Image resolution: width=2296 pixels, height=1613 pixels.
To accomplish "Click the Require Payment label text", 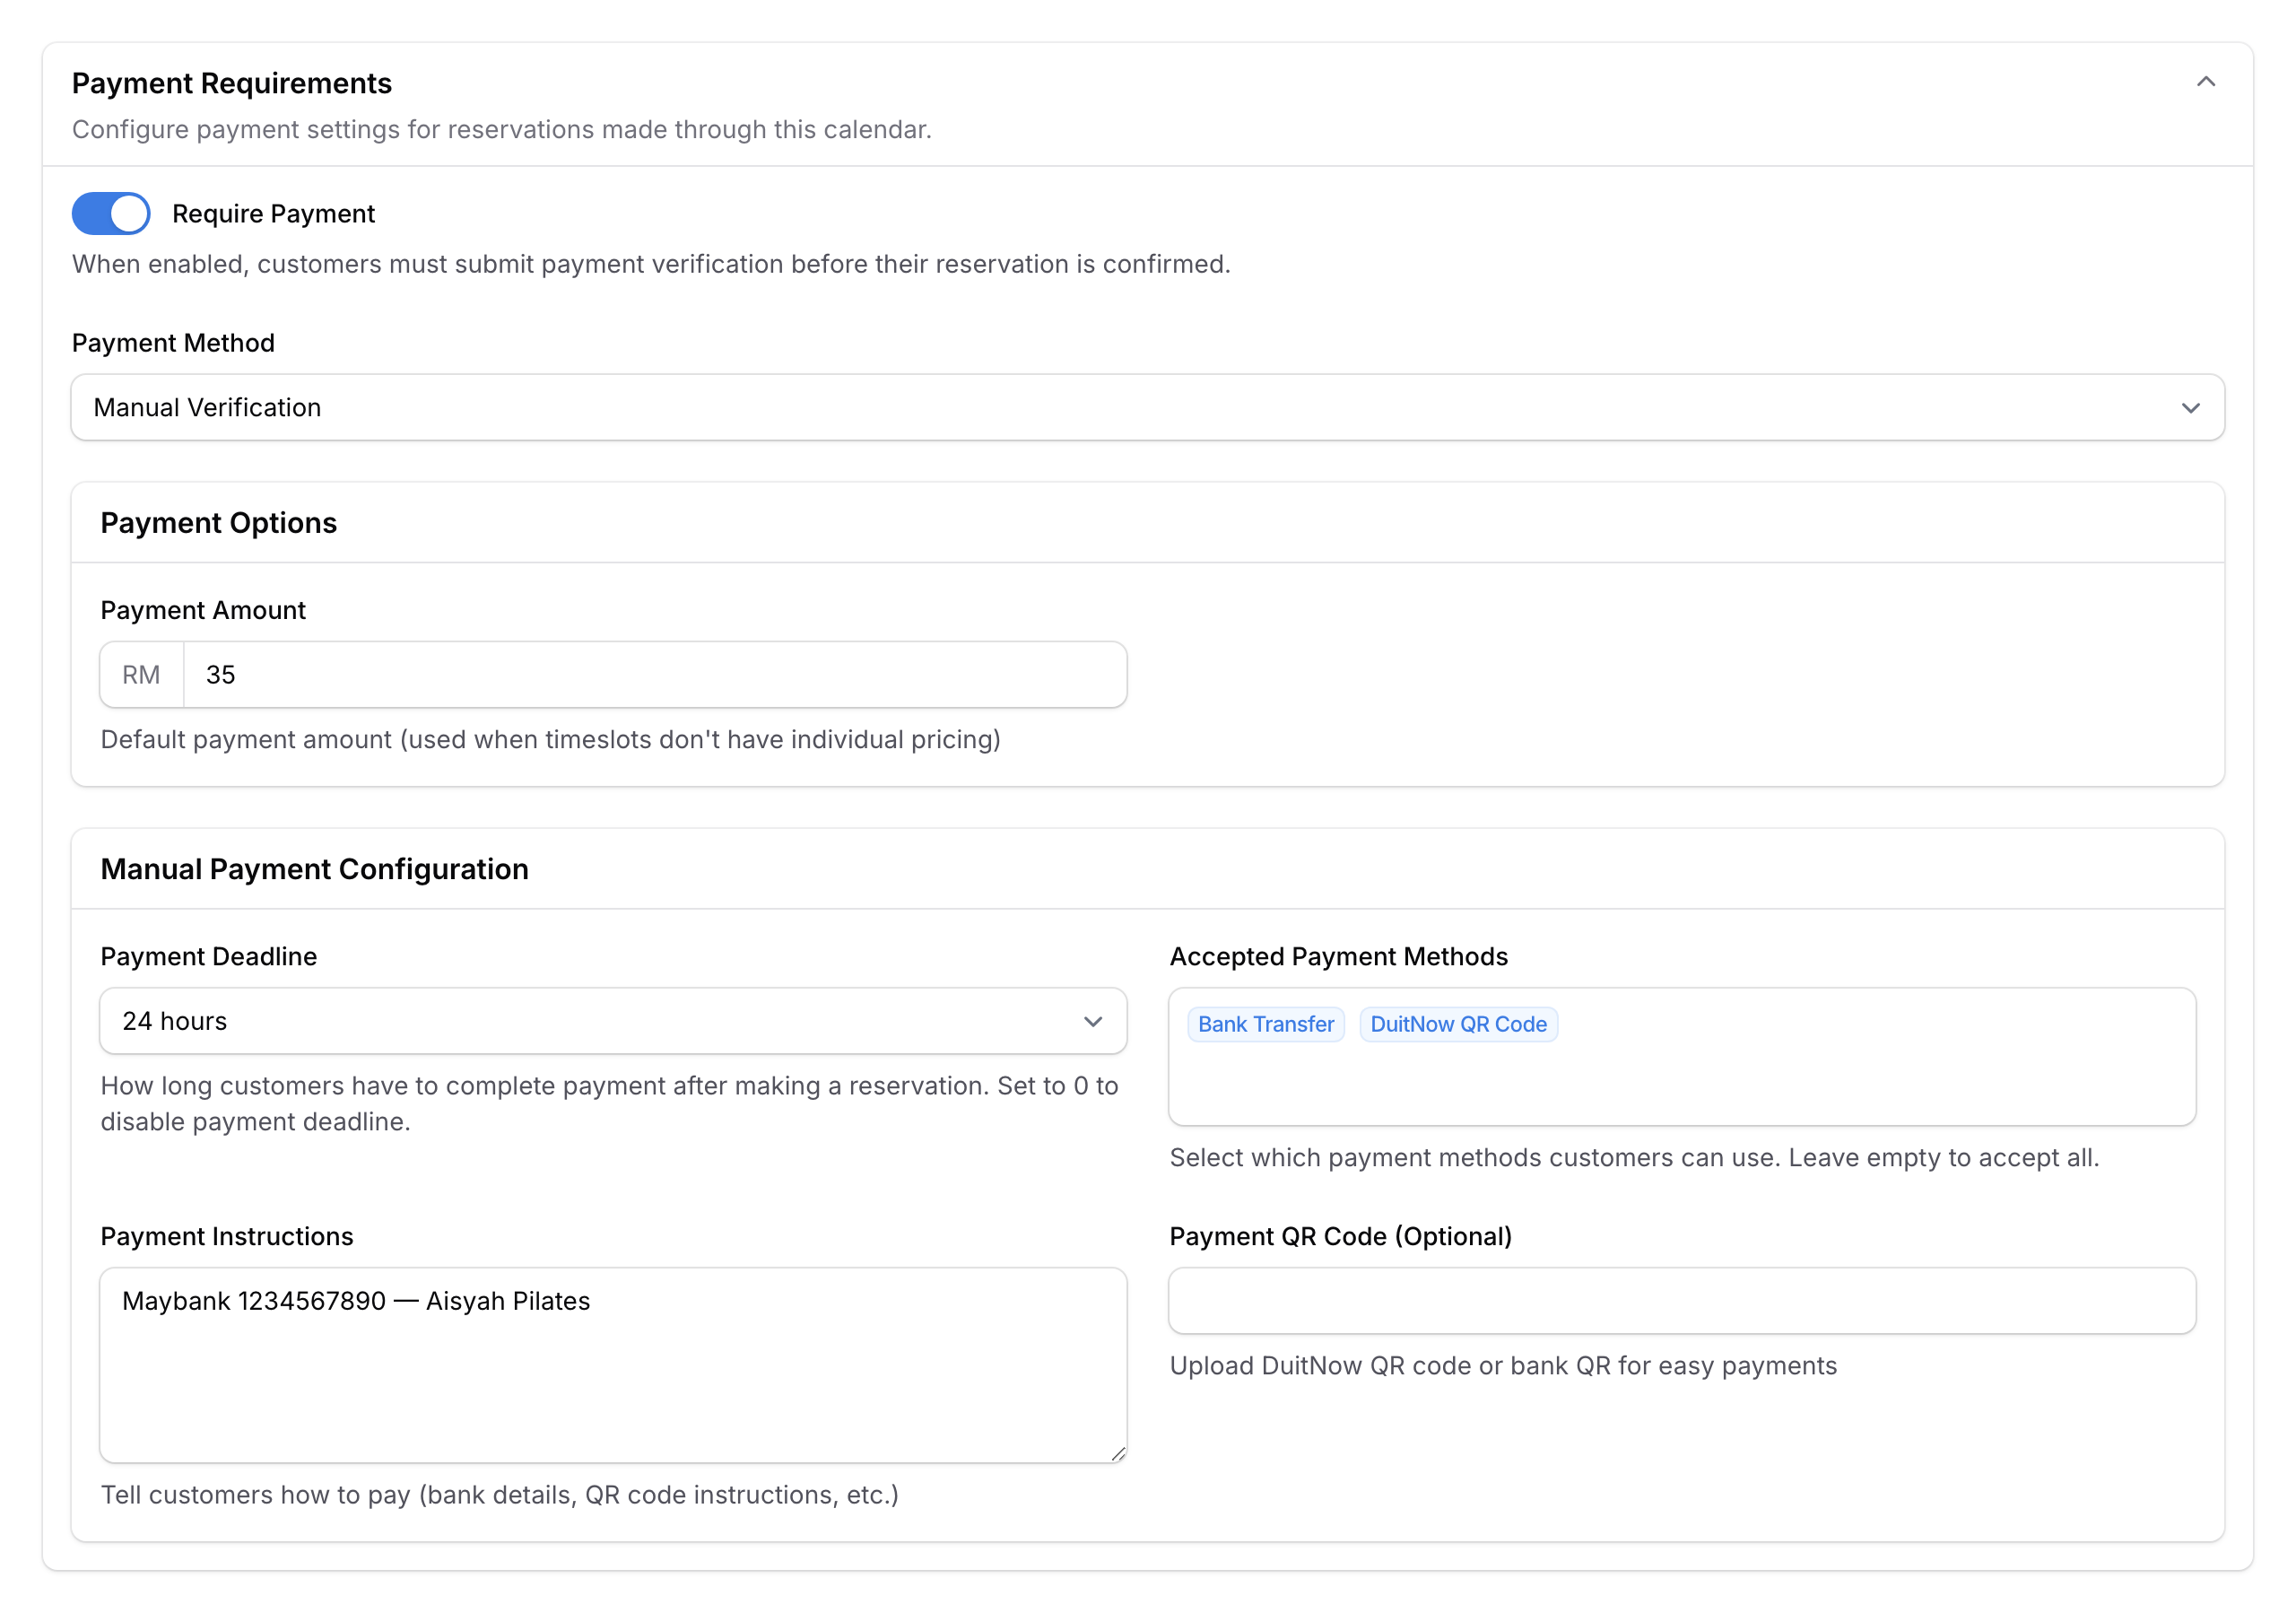I will coord(274,213).
